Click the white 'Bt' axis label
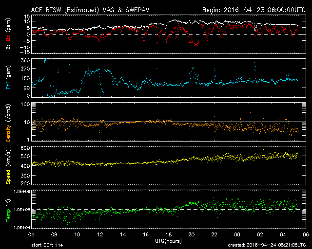 coord(8,47)
